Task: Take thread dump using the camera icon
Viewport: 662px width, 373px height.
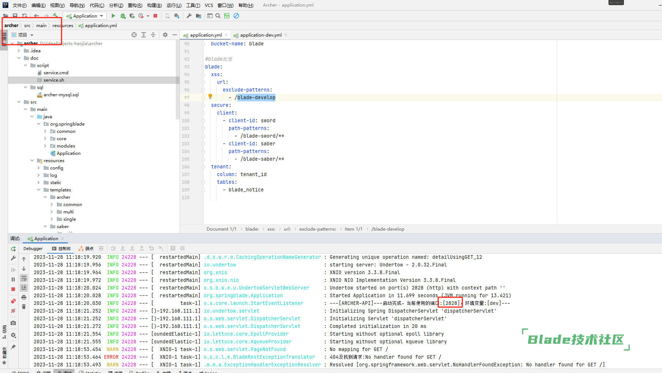Action: [x=13, y=323]
